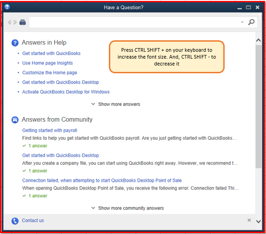Click the payroll post description text
The width and height of the screenshot is (266, 234).
[129, 138]
